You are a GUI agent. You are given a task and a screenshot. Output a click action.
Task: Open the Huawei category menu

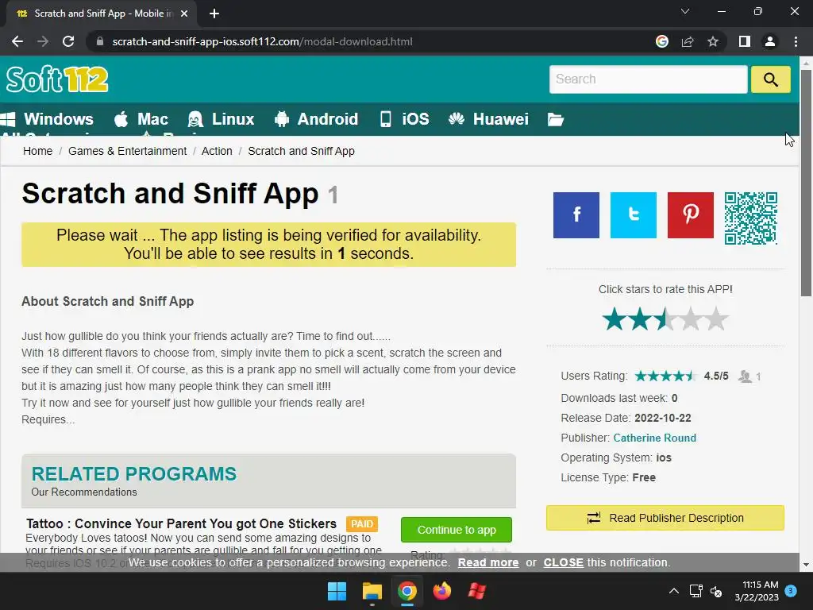pos(488,119)
